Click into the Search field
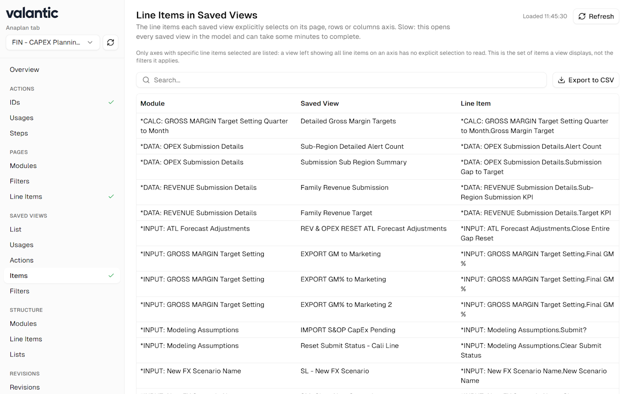The width and height of the screenshot is (631, 394). [x=342, y=80]
